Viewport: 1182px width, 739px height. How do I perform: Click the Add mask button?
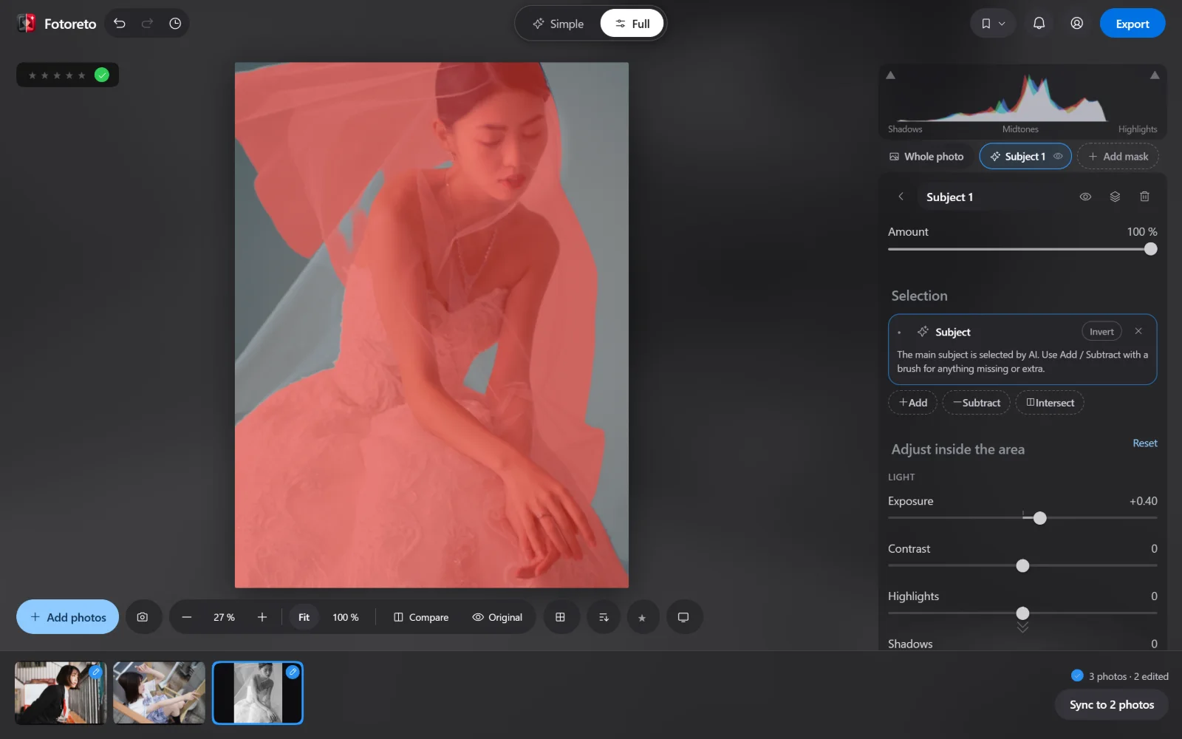click(1118, 156)
